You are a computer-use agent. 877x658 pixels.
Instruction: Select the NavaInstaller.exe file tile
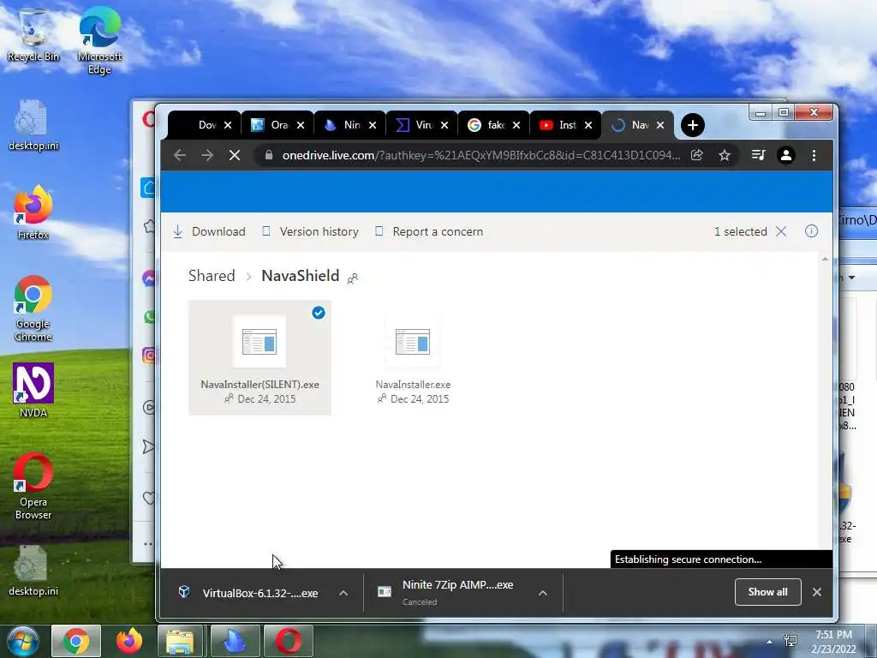coord(413,359)
